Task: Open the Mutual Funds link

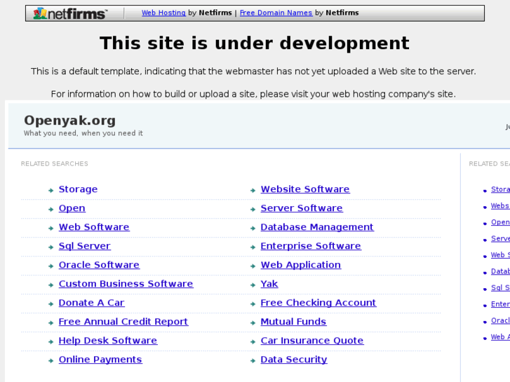Action: tap(293, 321)
